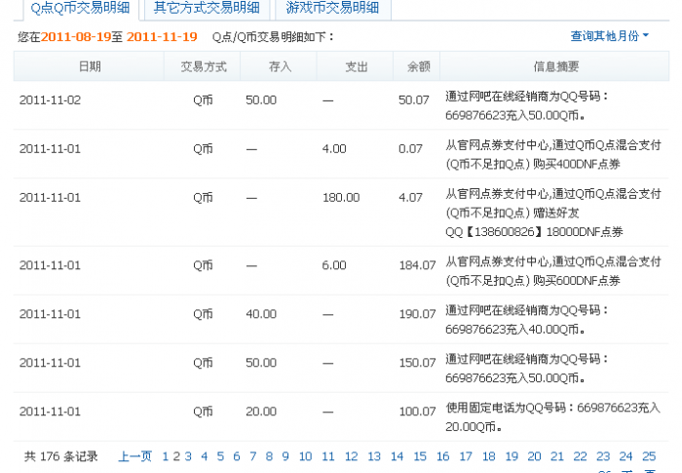Screen dimensions: 682x473
Task: Select balance value 100.07
Action: click(417, 412)
